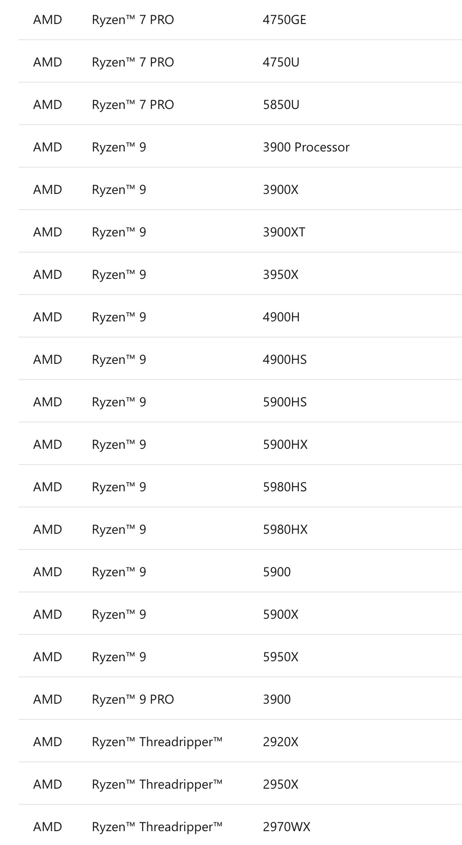
Task: Click the 3950X model text
Action: tap(280, 275)
